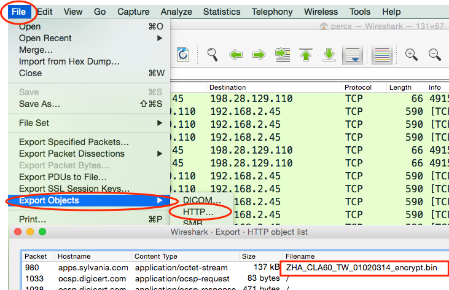Viewport: 449px width, 290px height.
Task: Jump to the first packet icon
Action: (x=306, y=55)
